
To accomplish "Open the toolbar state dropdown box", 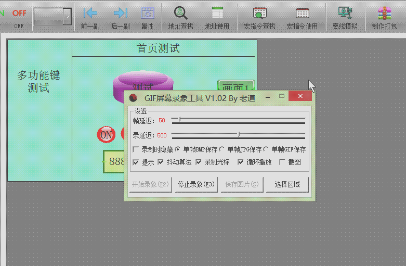I will click(67, 17).
